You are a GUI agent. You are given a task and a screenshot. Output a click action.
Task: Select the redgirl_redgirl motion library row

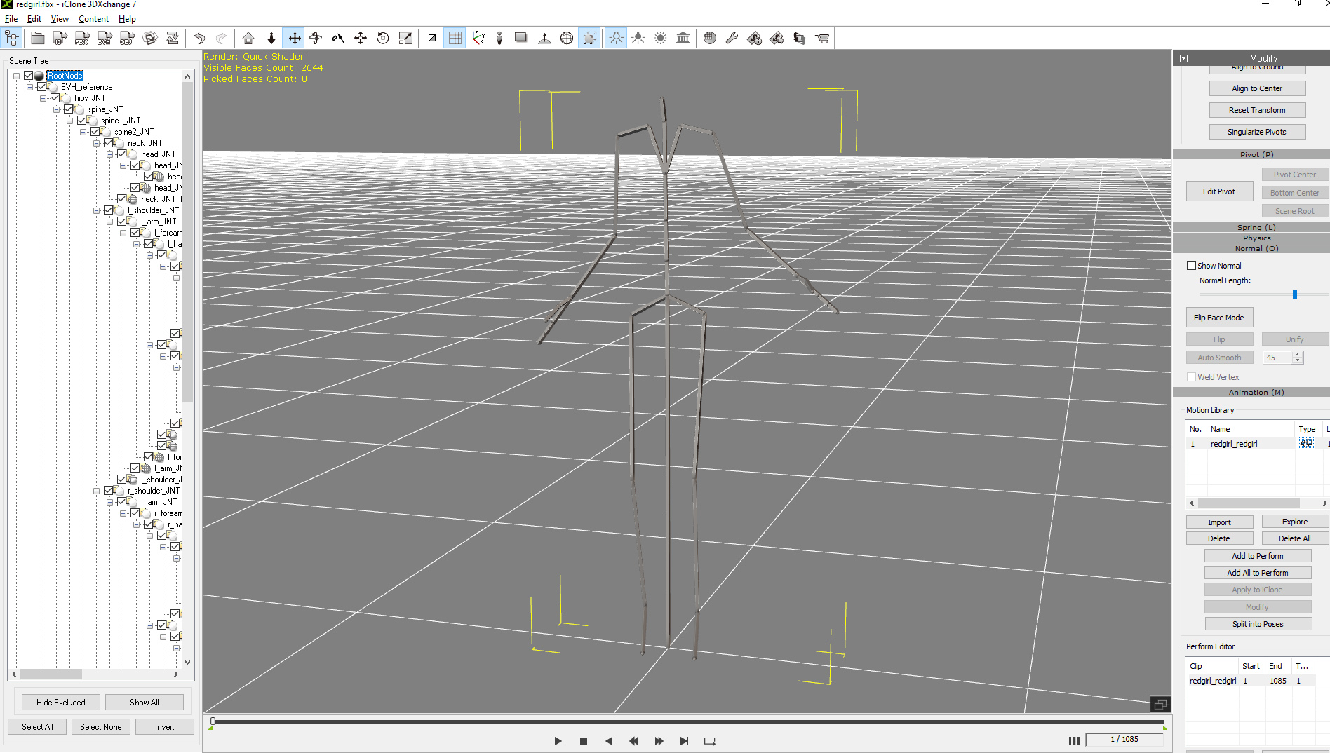(x=1257, y=444)
